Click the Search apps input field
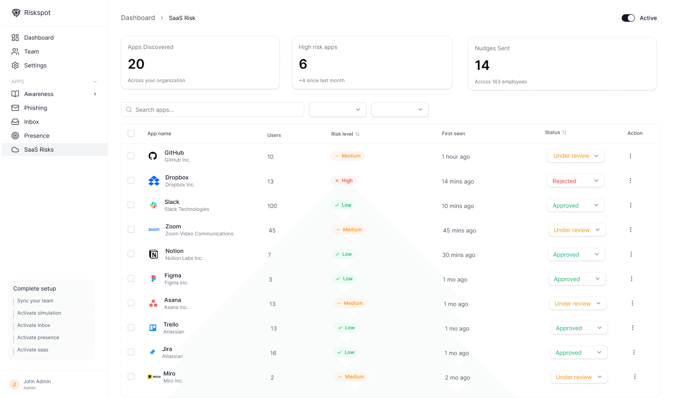 [212, 110]
